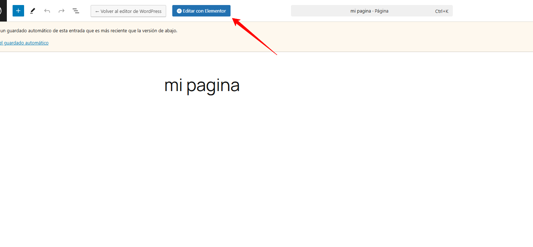This screenshot has height=247, width=533.
Task: Click the WordPress logo at top-left
Action: coord(2,11)
